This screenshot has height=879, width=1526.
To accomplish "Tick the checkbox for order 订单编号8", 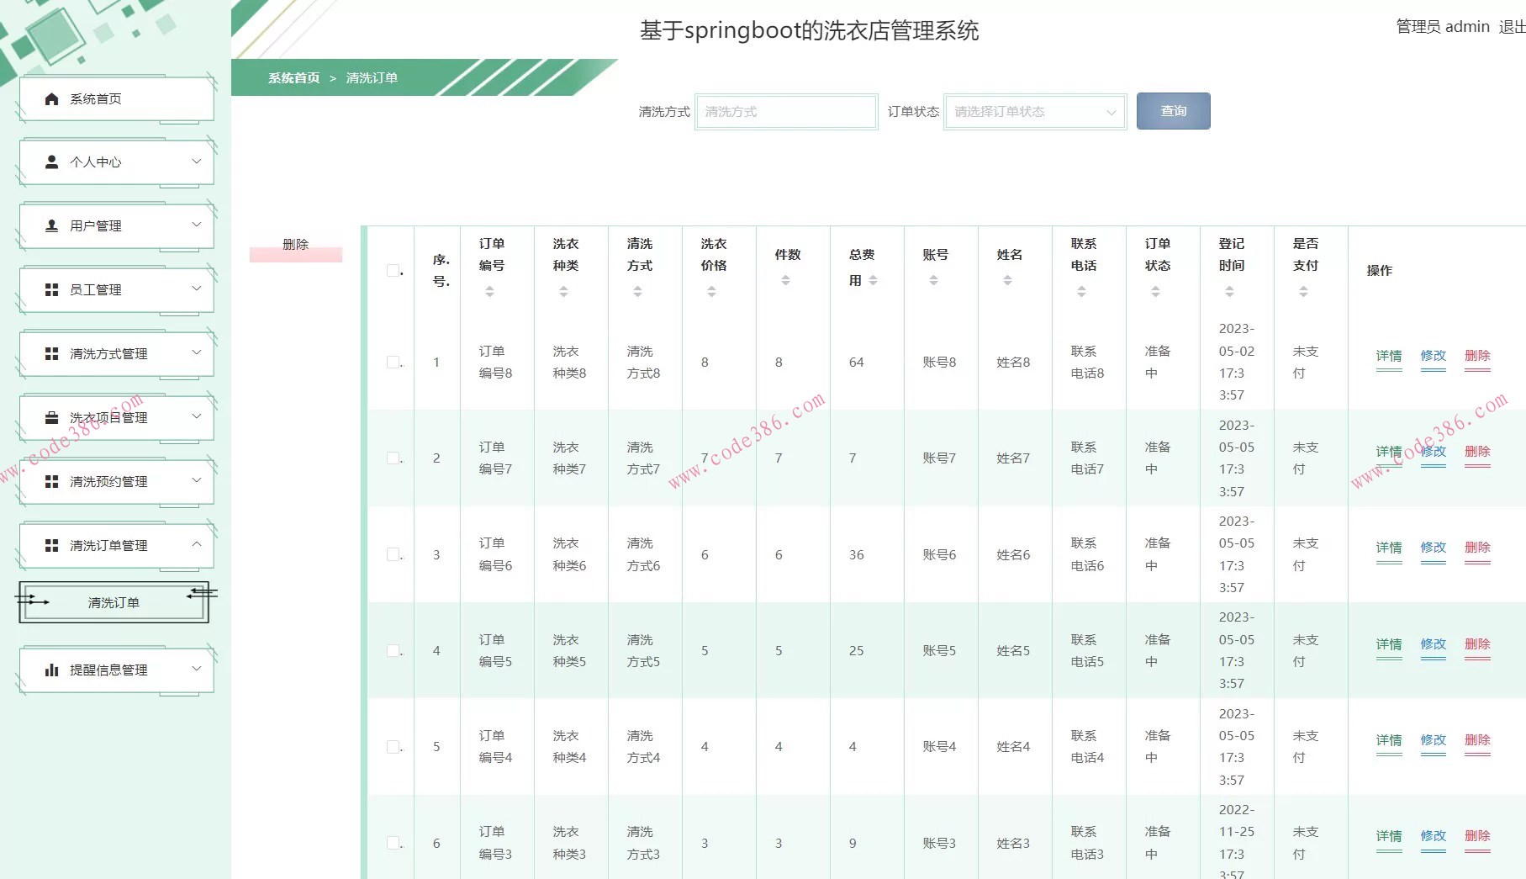I will [x=391, y=361].
